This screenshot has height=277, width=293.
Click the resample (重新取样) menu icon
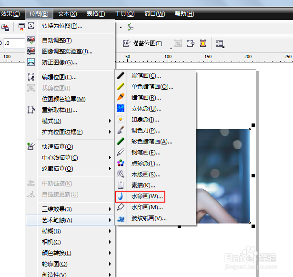pos(31,110)
